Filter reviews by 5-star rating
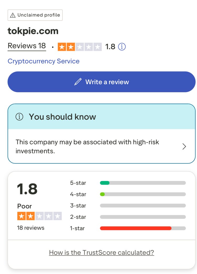The width and height of the screenshot is (197, 274). pyautogui.click(x=78, y=183)
